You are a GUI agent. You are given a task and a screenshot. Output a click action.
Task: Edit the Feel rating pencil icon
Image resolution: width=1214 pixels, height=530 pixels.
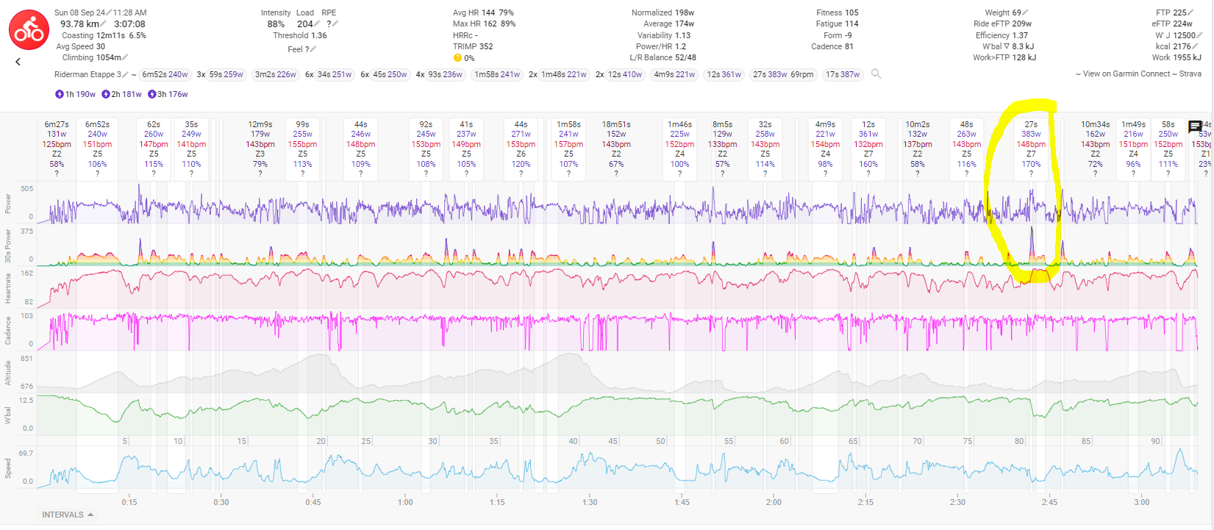tap(313, 49)
